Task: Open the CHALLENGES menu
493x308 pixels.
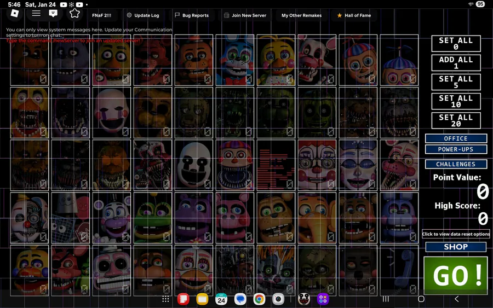Action: click(x=456, y=164)
